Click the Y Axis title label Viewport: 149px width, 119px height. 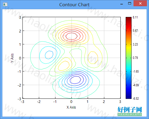12,58
